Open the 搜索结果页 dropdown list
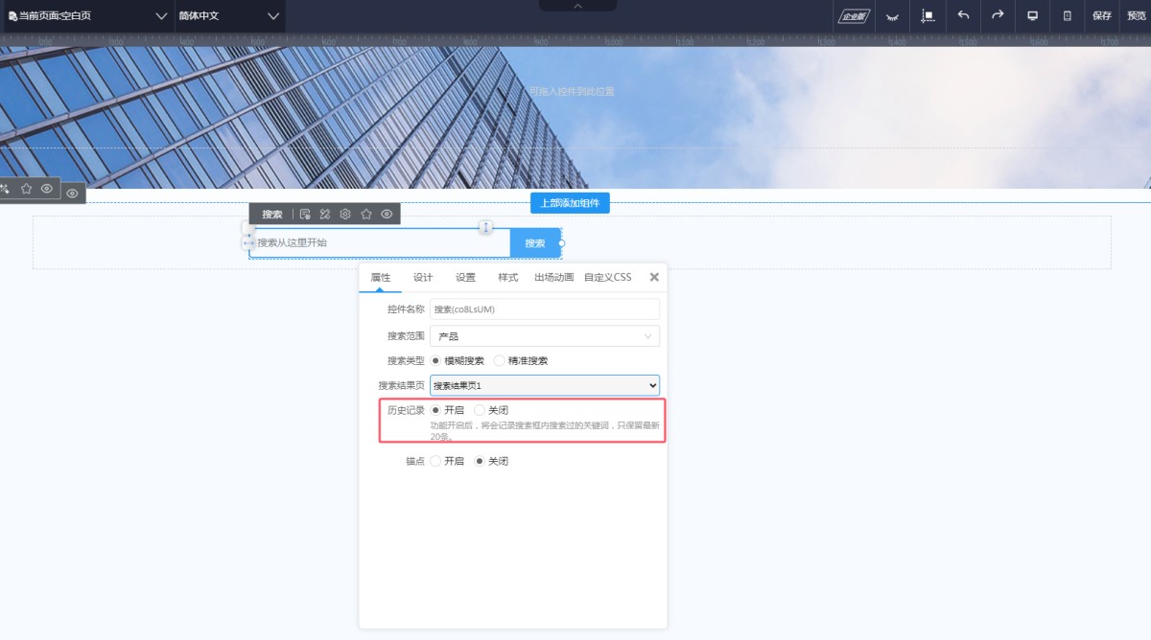The width and height of the screenshot is (1151, 640). click(x=544, y=385)
